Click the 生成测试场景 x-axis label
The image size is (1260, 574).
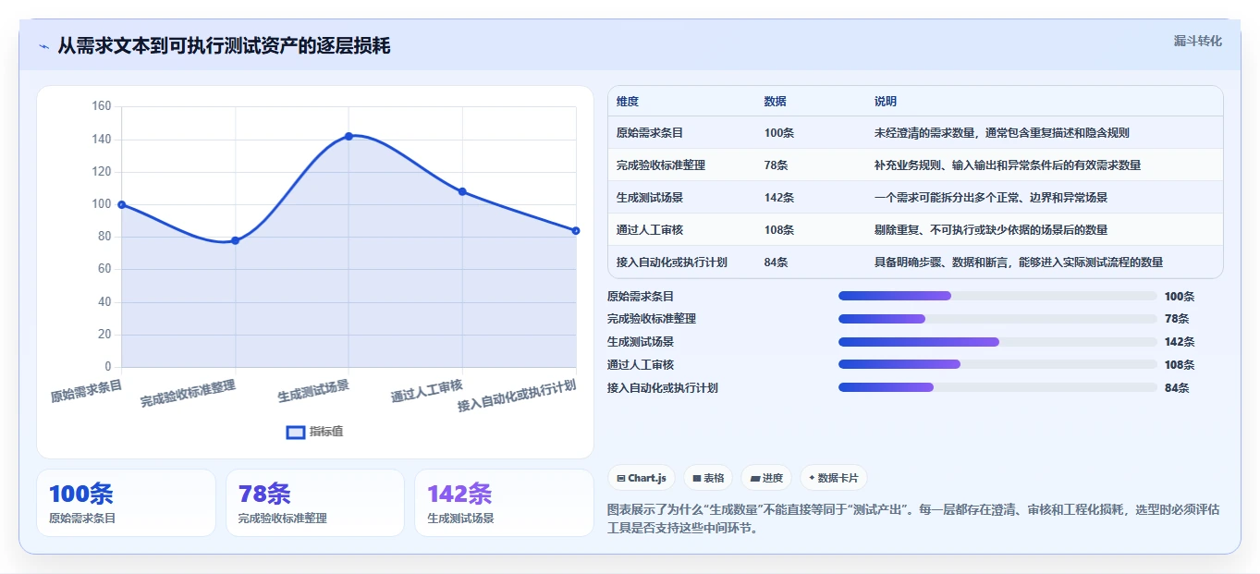[x=313, y=391]
